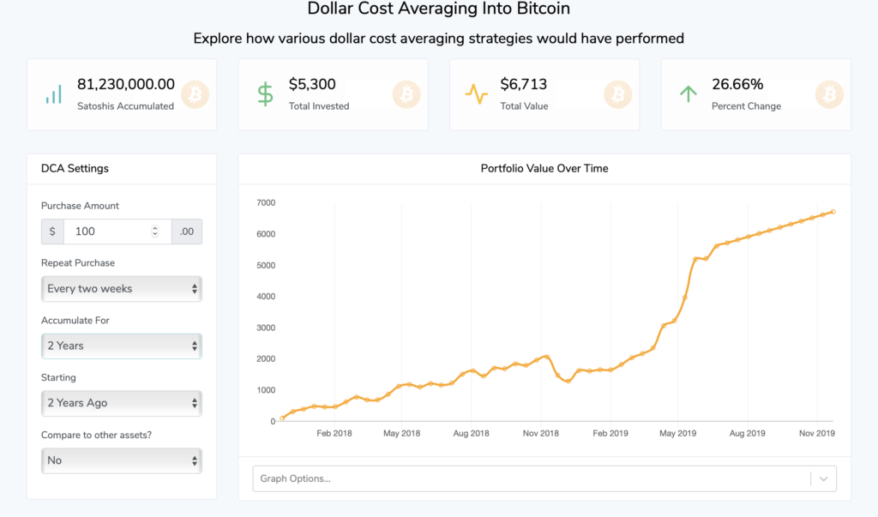The width and height of the screenshot is (878, 517).
Task: Click the Satoshis Accumulated bar chart icon
Action: pos(53,94)
